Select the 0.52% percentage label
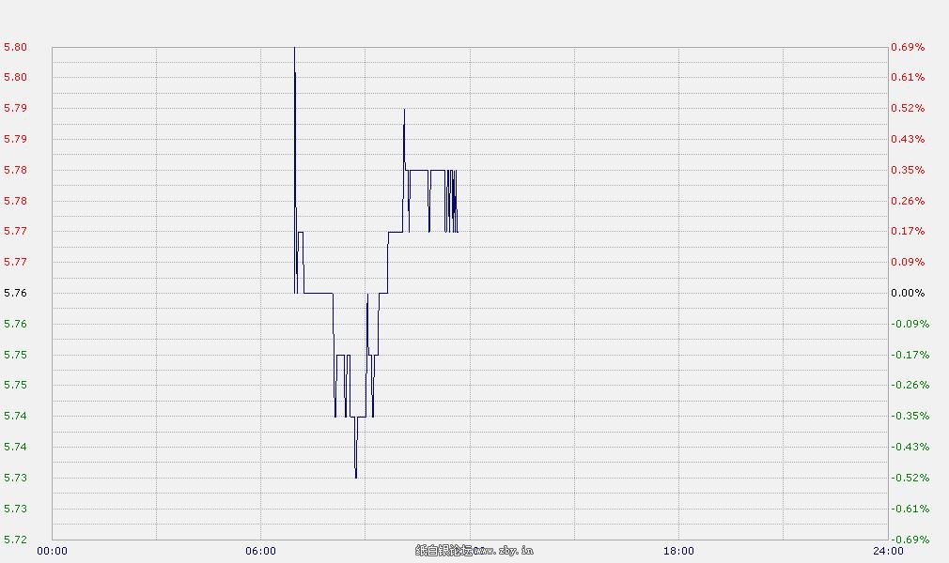The width and height of the screenshot is (949, 563). click(x=908, y=108)
